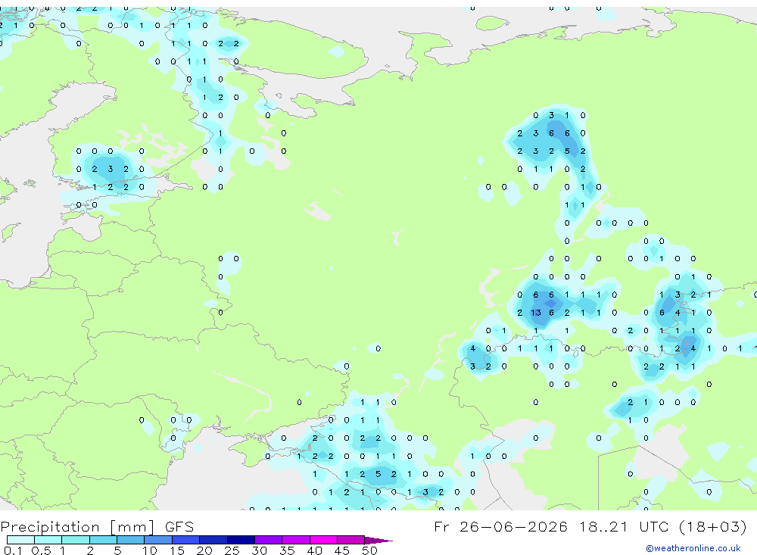Click the legend label '0.5'
Image resolution: width=757 pixels, height=555 pixels.
[41, 550]
